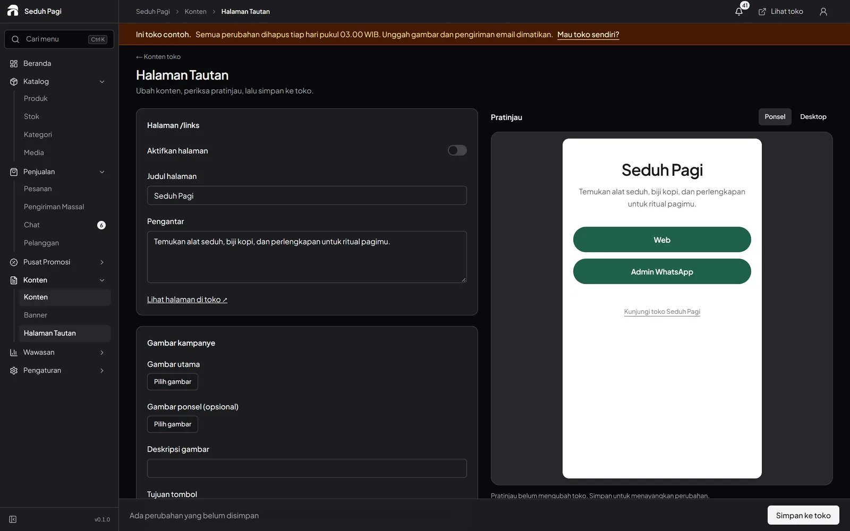Viewport: 850px width, 531px height.
Task: Open Banner in sidebar
Action: (65, 315)
